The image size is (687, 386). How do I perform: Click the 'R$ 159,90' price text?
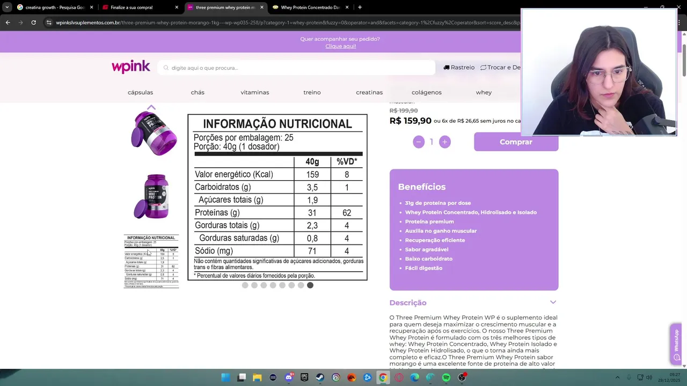[x=411, y=121]
